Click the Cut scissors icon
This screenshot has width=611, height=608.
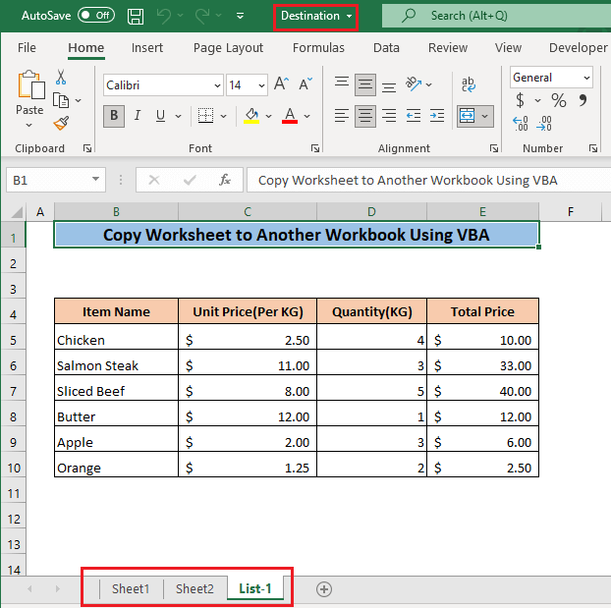click(x=61, y=78)
